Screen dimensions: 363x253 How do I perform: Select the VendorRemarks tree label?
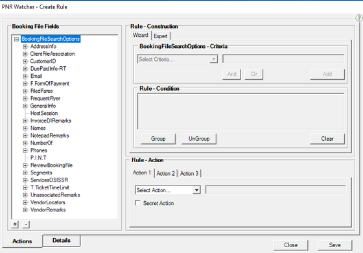(x=48, y=210)
